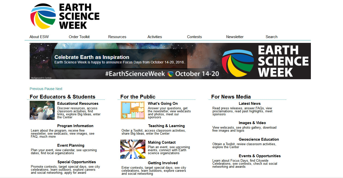This screenshot has width=343, height=178.
Task: Advance to the Next slide
Action: pos(59,89)
